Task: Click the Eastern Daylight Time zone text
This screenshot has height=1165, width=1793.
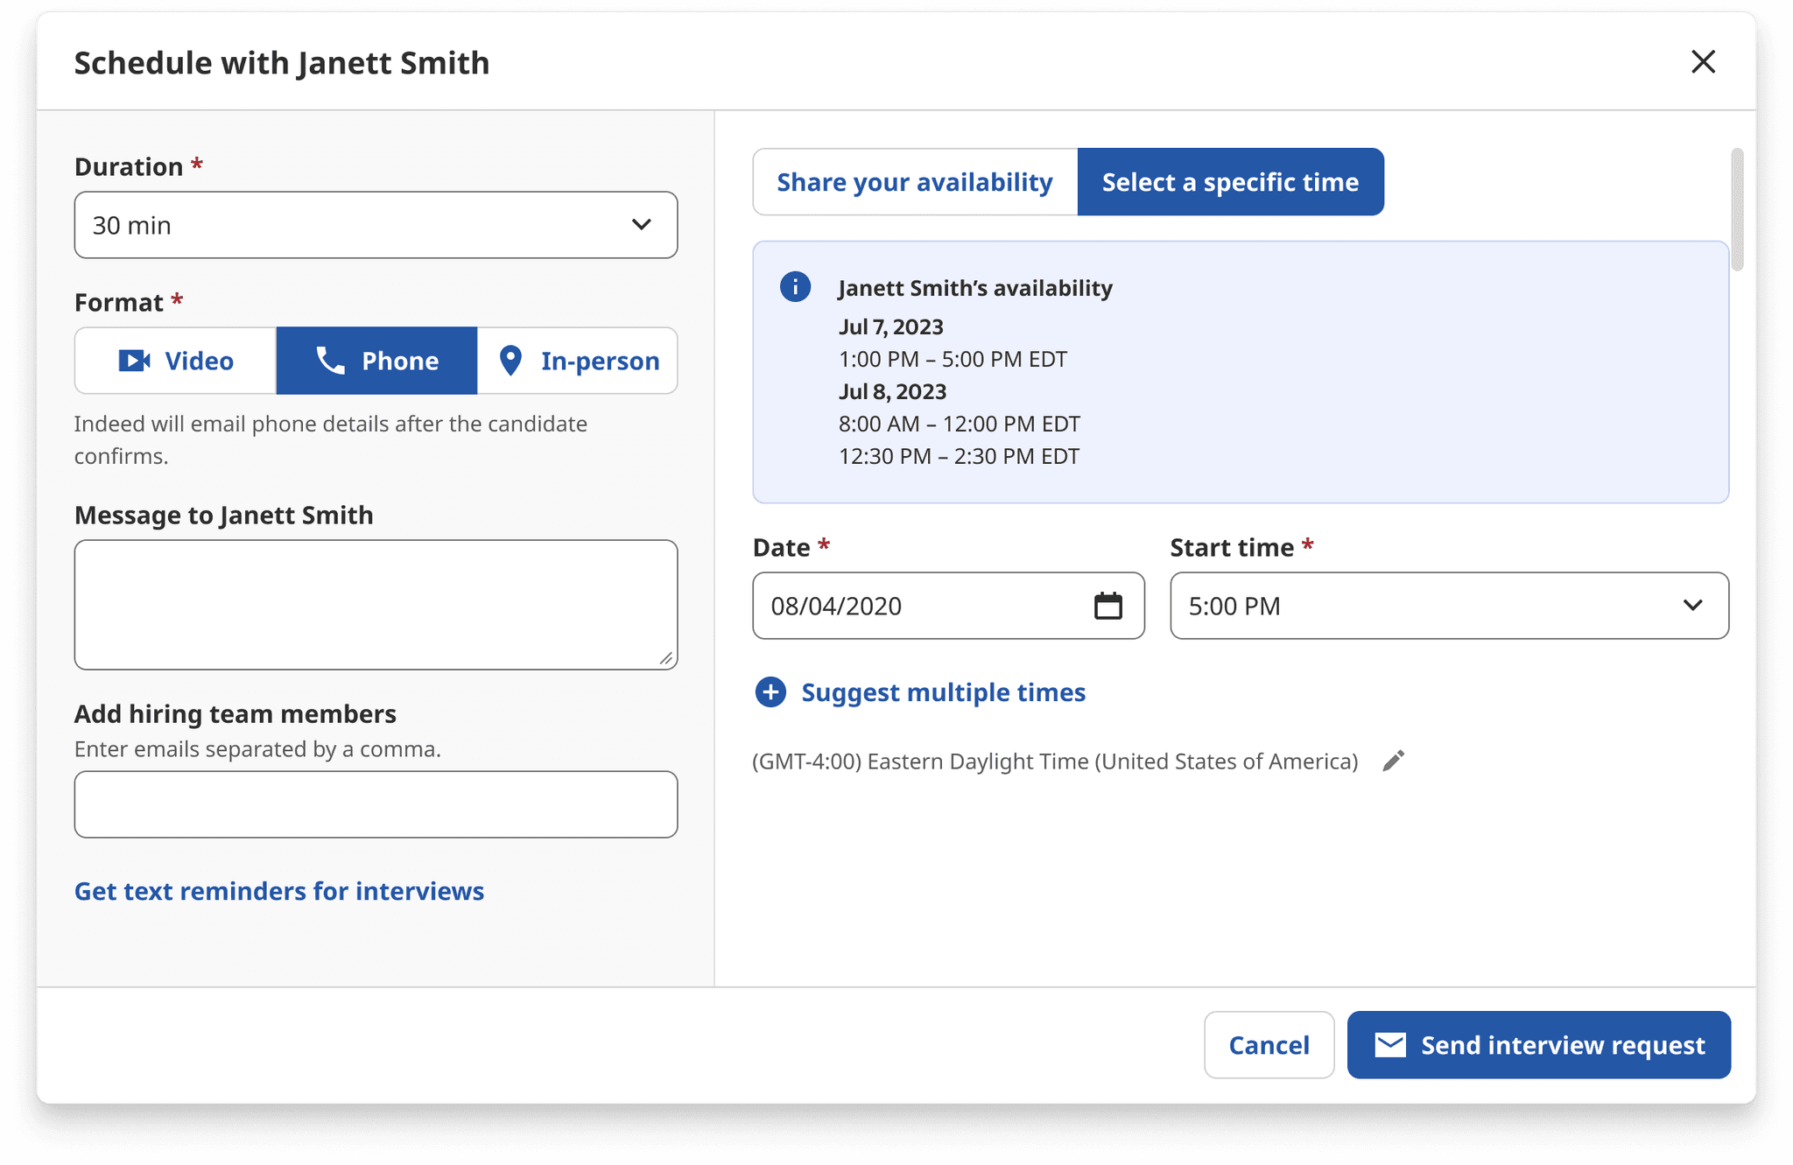Action: (x=1055, y=761)
